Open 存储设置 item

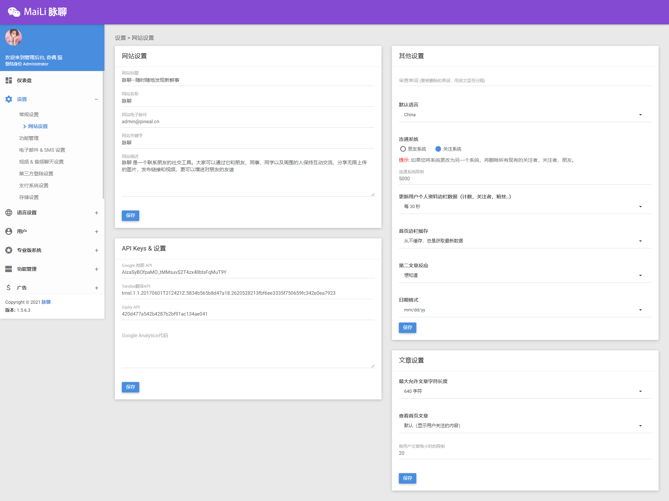(29, 197)
